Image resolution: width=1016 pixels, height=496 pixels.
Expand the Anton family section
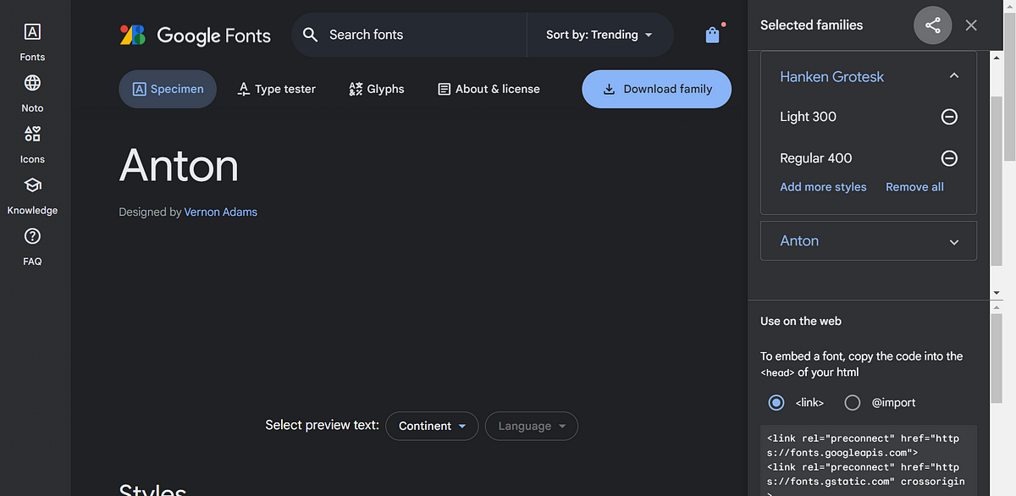(x=954, y=241)
